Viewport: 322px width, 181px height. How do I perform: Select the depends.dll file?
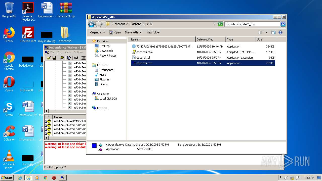203,58
